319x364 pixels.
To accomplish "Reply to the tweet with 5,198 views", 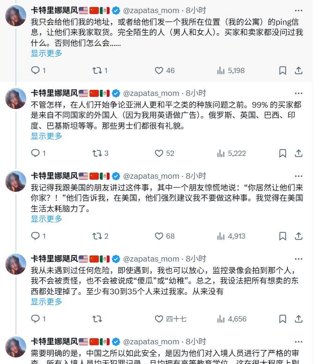I will (x=36, y=70).
